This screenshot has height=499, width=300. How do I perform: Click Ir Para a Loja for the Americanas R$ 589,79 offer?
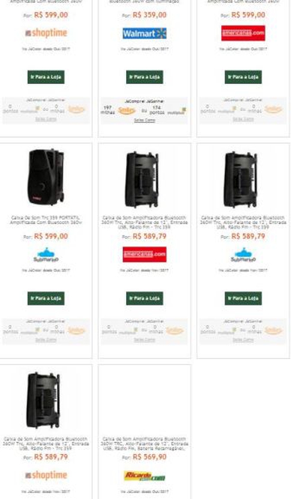(x=145, y=298)
